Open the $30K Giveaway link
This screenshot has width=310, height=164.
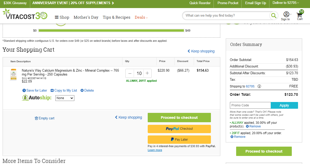(x=15, y=3)
